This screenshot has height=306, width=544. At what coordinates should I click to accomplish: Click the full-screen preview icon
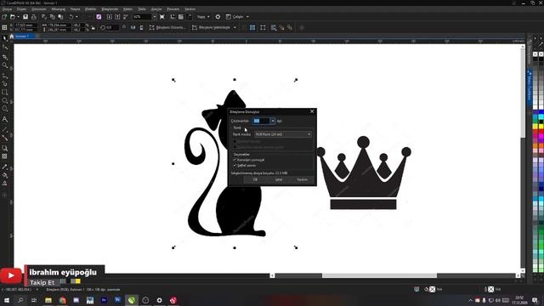pyautogui.click(x=162, y=17)
